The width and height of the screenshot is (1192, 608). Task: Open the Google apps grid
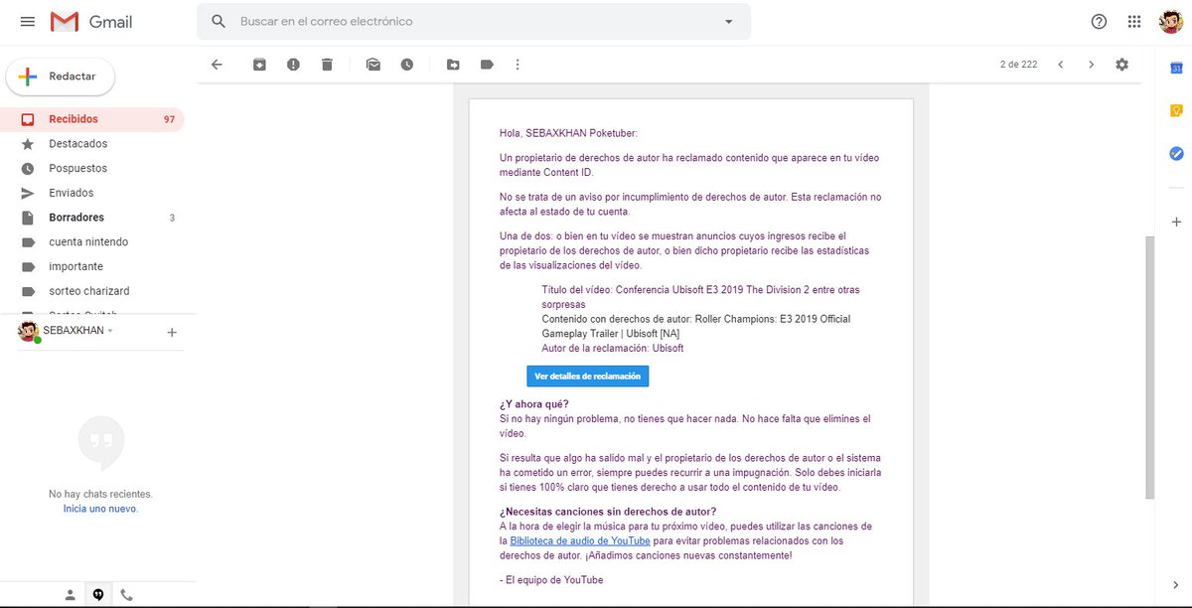(1134, 22)
